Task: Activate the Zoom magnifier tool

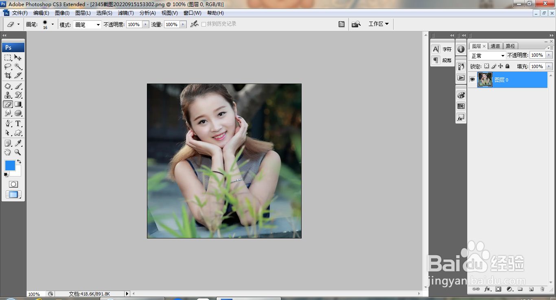Action: pos(18,152)
